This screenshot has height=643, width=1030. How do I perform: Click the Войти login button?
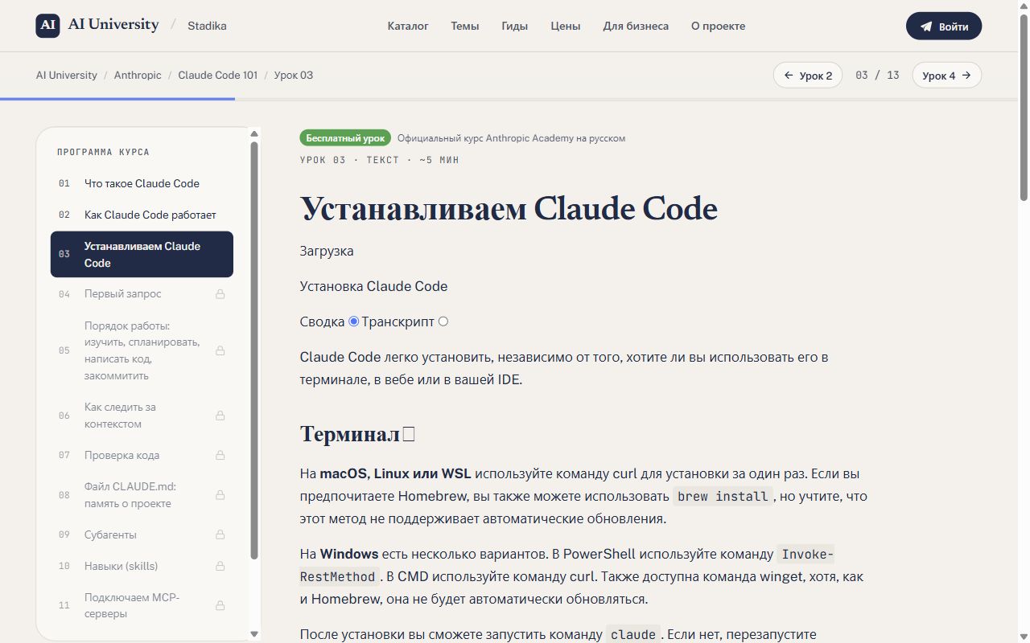[944, 26]
